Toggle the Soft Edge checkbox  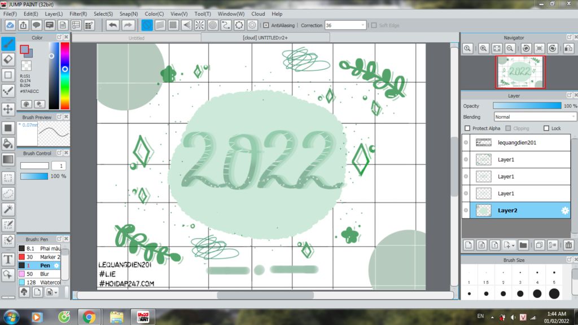point(374,25)
